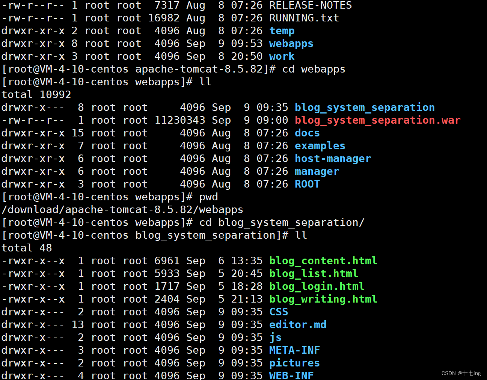Select the css directory name
This screenshot has height=380, width=487.
(x=279, y=312)
